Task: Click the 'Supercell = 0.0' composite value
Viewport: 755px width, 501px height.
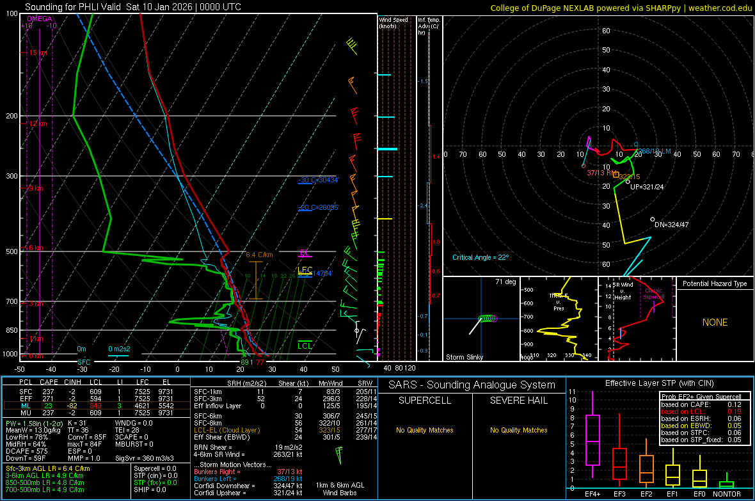Action: point(155,469)
